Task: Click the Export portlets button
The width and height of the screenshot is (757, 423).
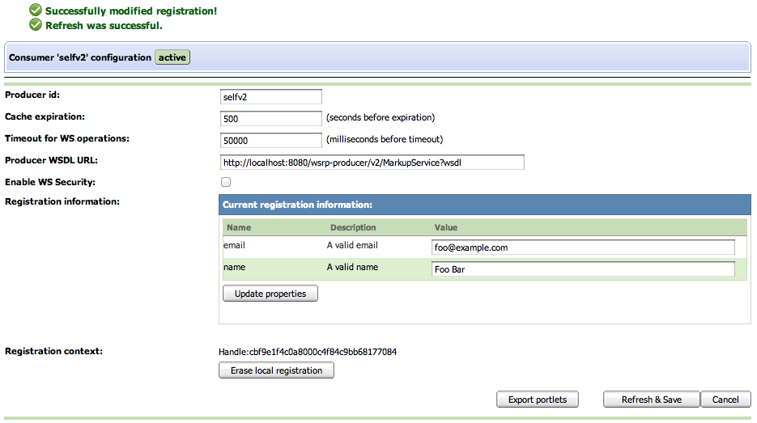Action: click(537, 400)
